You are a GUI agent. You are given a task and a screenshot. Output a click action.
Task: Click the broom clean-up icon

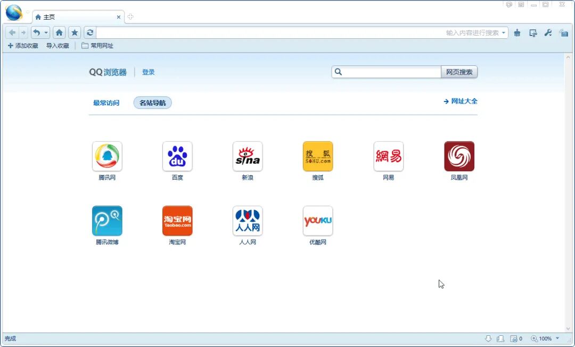tap(517, 33)
